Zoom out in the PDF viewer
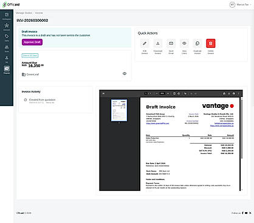 [157, 93]
